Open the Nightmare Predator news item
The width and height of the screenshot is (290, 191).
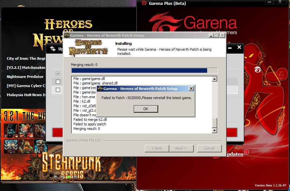[x=25, y=77]
